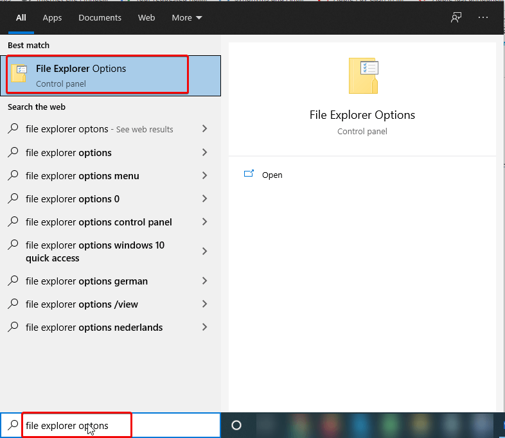This screenshot has width=505, height=438.
Task: Expand chevron beside 'windows 10 quick access'
Action: tap(204, 251)
